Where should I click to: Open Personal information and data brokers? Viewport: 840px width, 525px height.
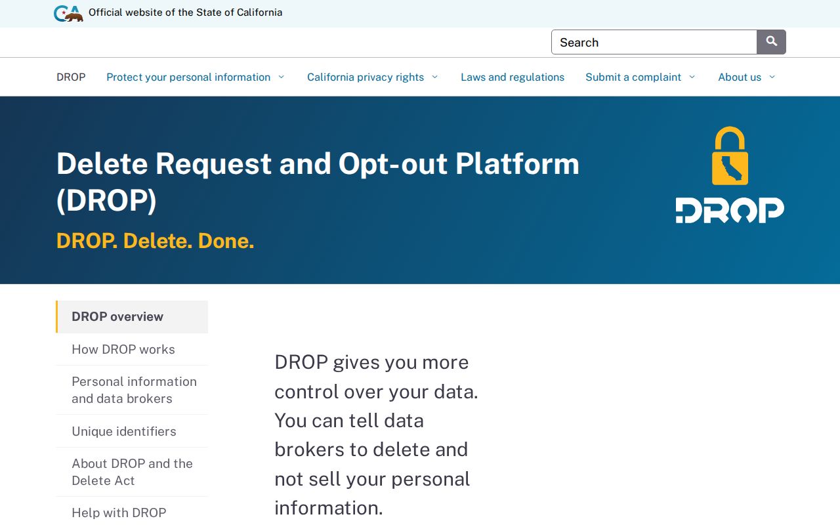click(132, 390)
